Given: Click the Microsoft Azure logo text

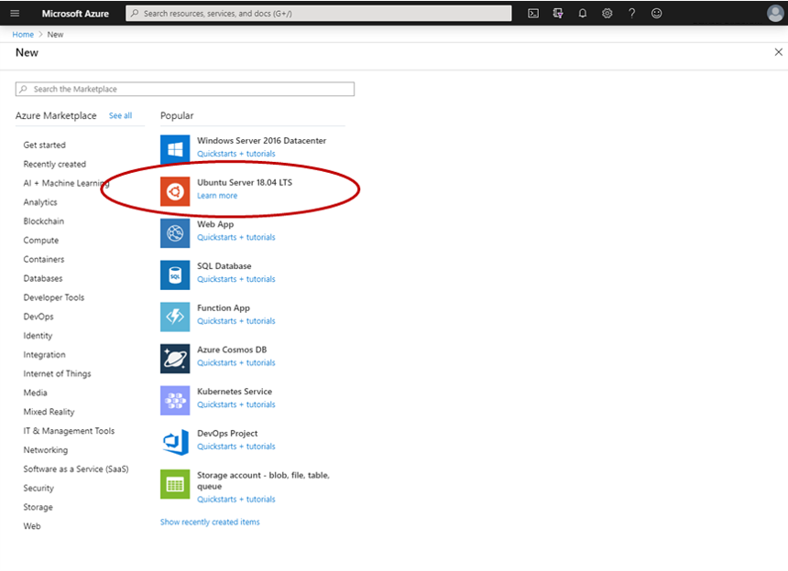Looking at the screenshot, I should point(75,14).
